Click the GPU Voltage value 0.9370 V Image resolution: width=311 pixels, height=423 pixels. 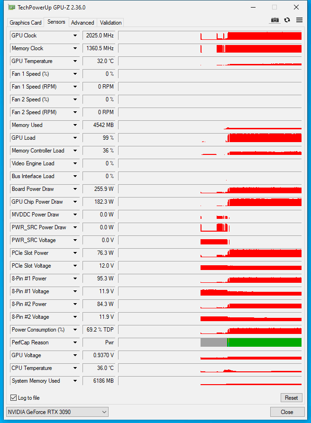pyautogui.click(x=99, y=355)
